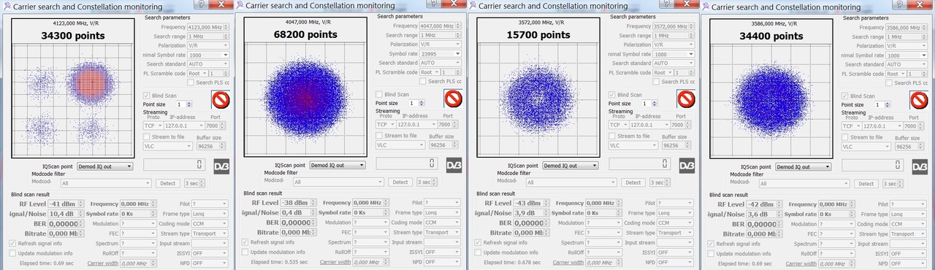Click the Frequency 4047,000 MHz field

(440, 26)
